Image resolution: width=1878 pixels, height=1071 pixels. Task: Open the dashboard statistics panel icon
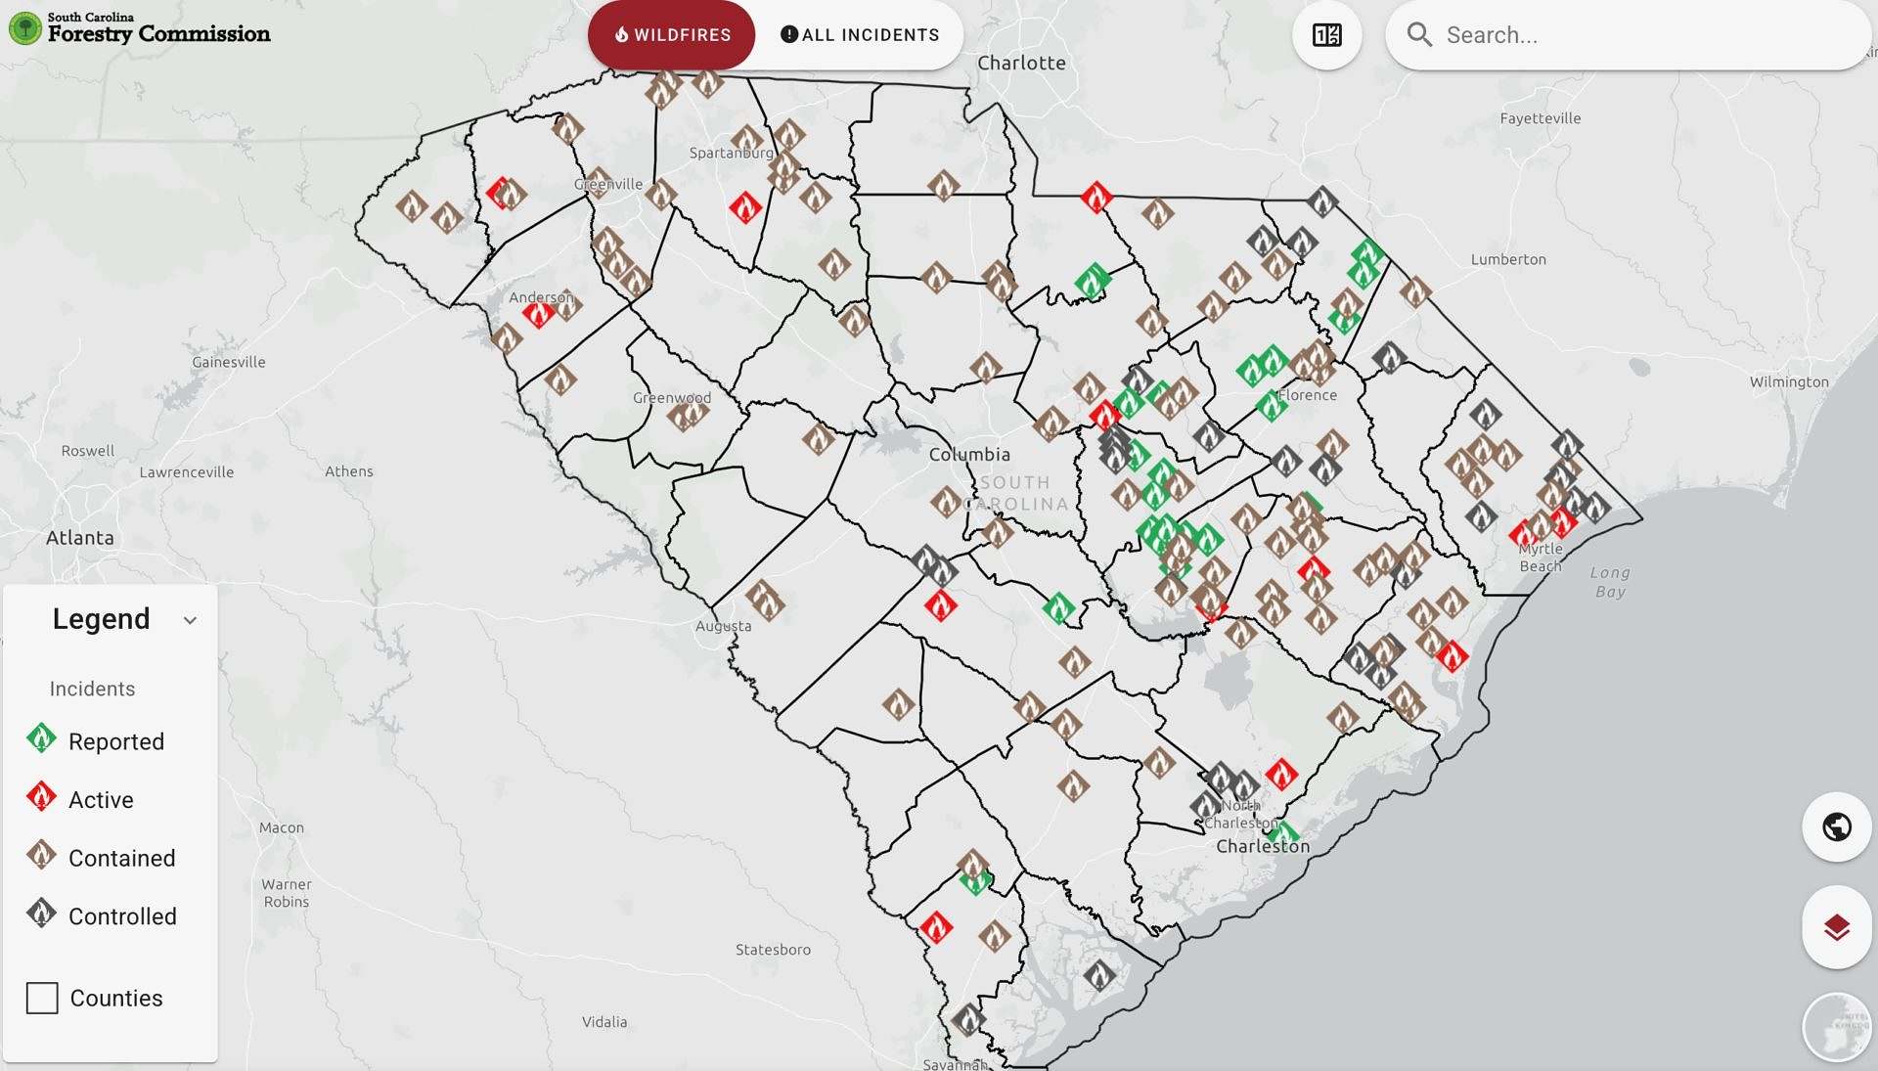click(x=1326, y=35)
